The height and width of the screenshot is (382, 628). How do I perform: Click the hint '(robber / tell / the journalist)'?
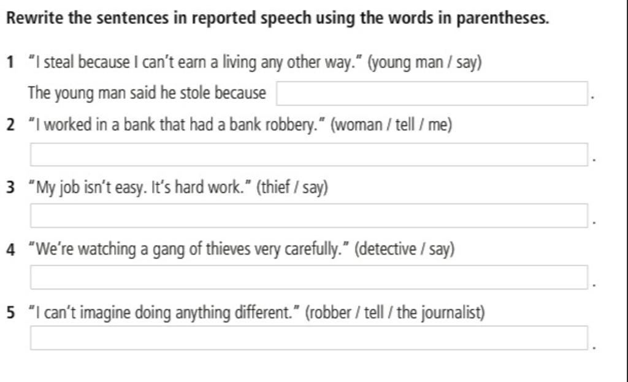tap(395, 312)
